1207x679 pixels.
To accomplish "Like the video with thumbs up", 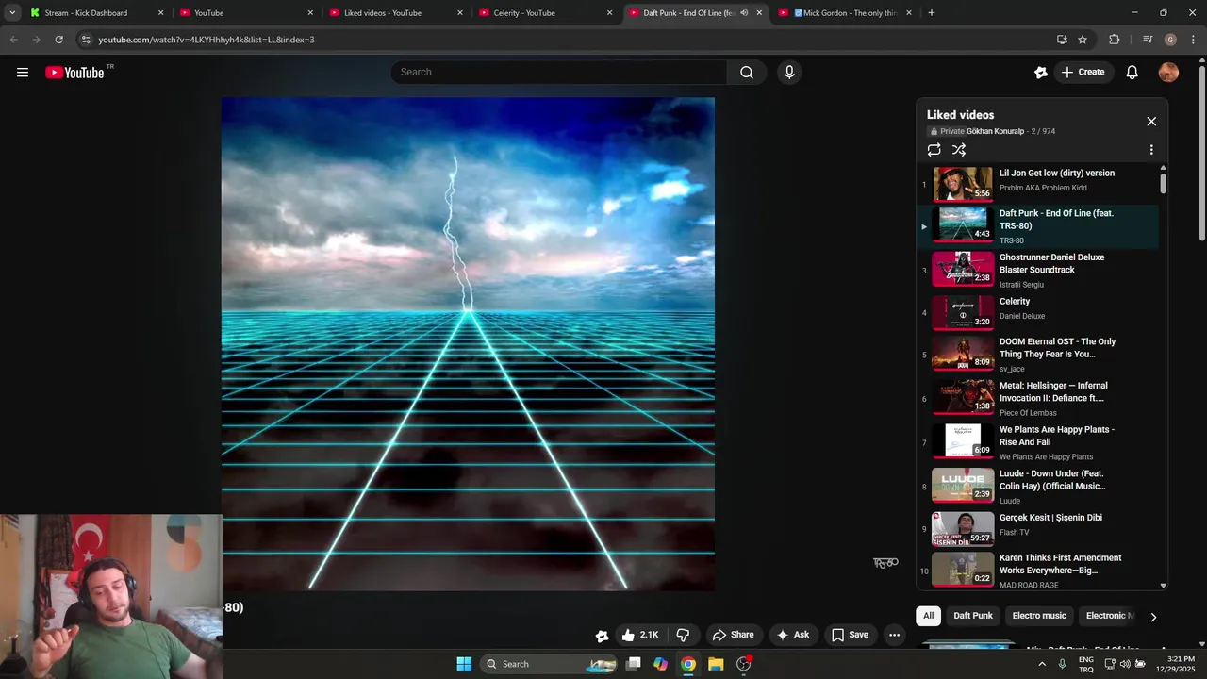I will pyautogui.click(x=639, y=635).
